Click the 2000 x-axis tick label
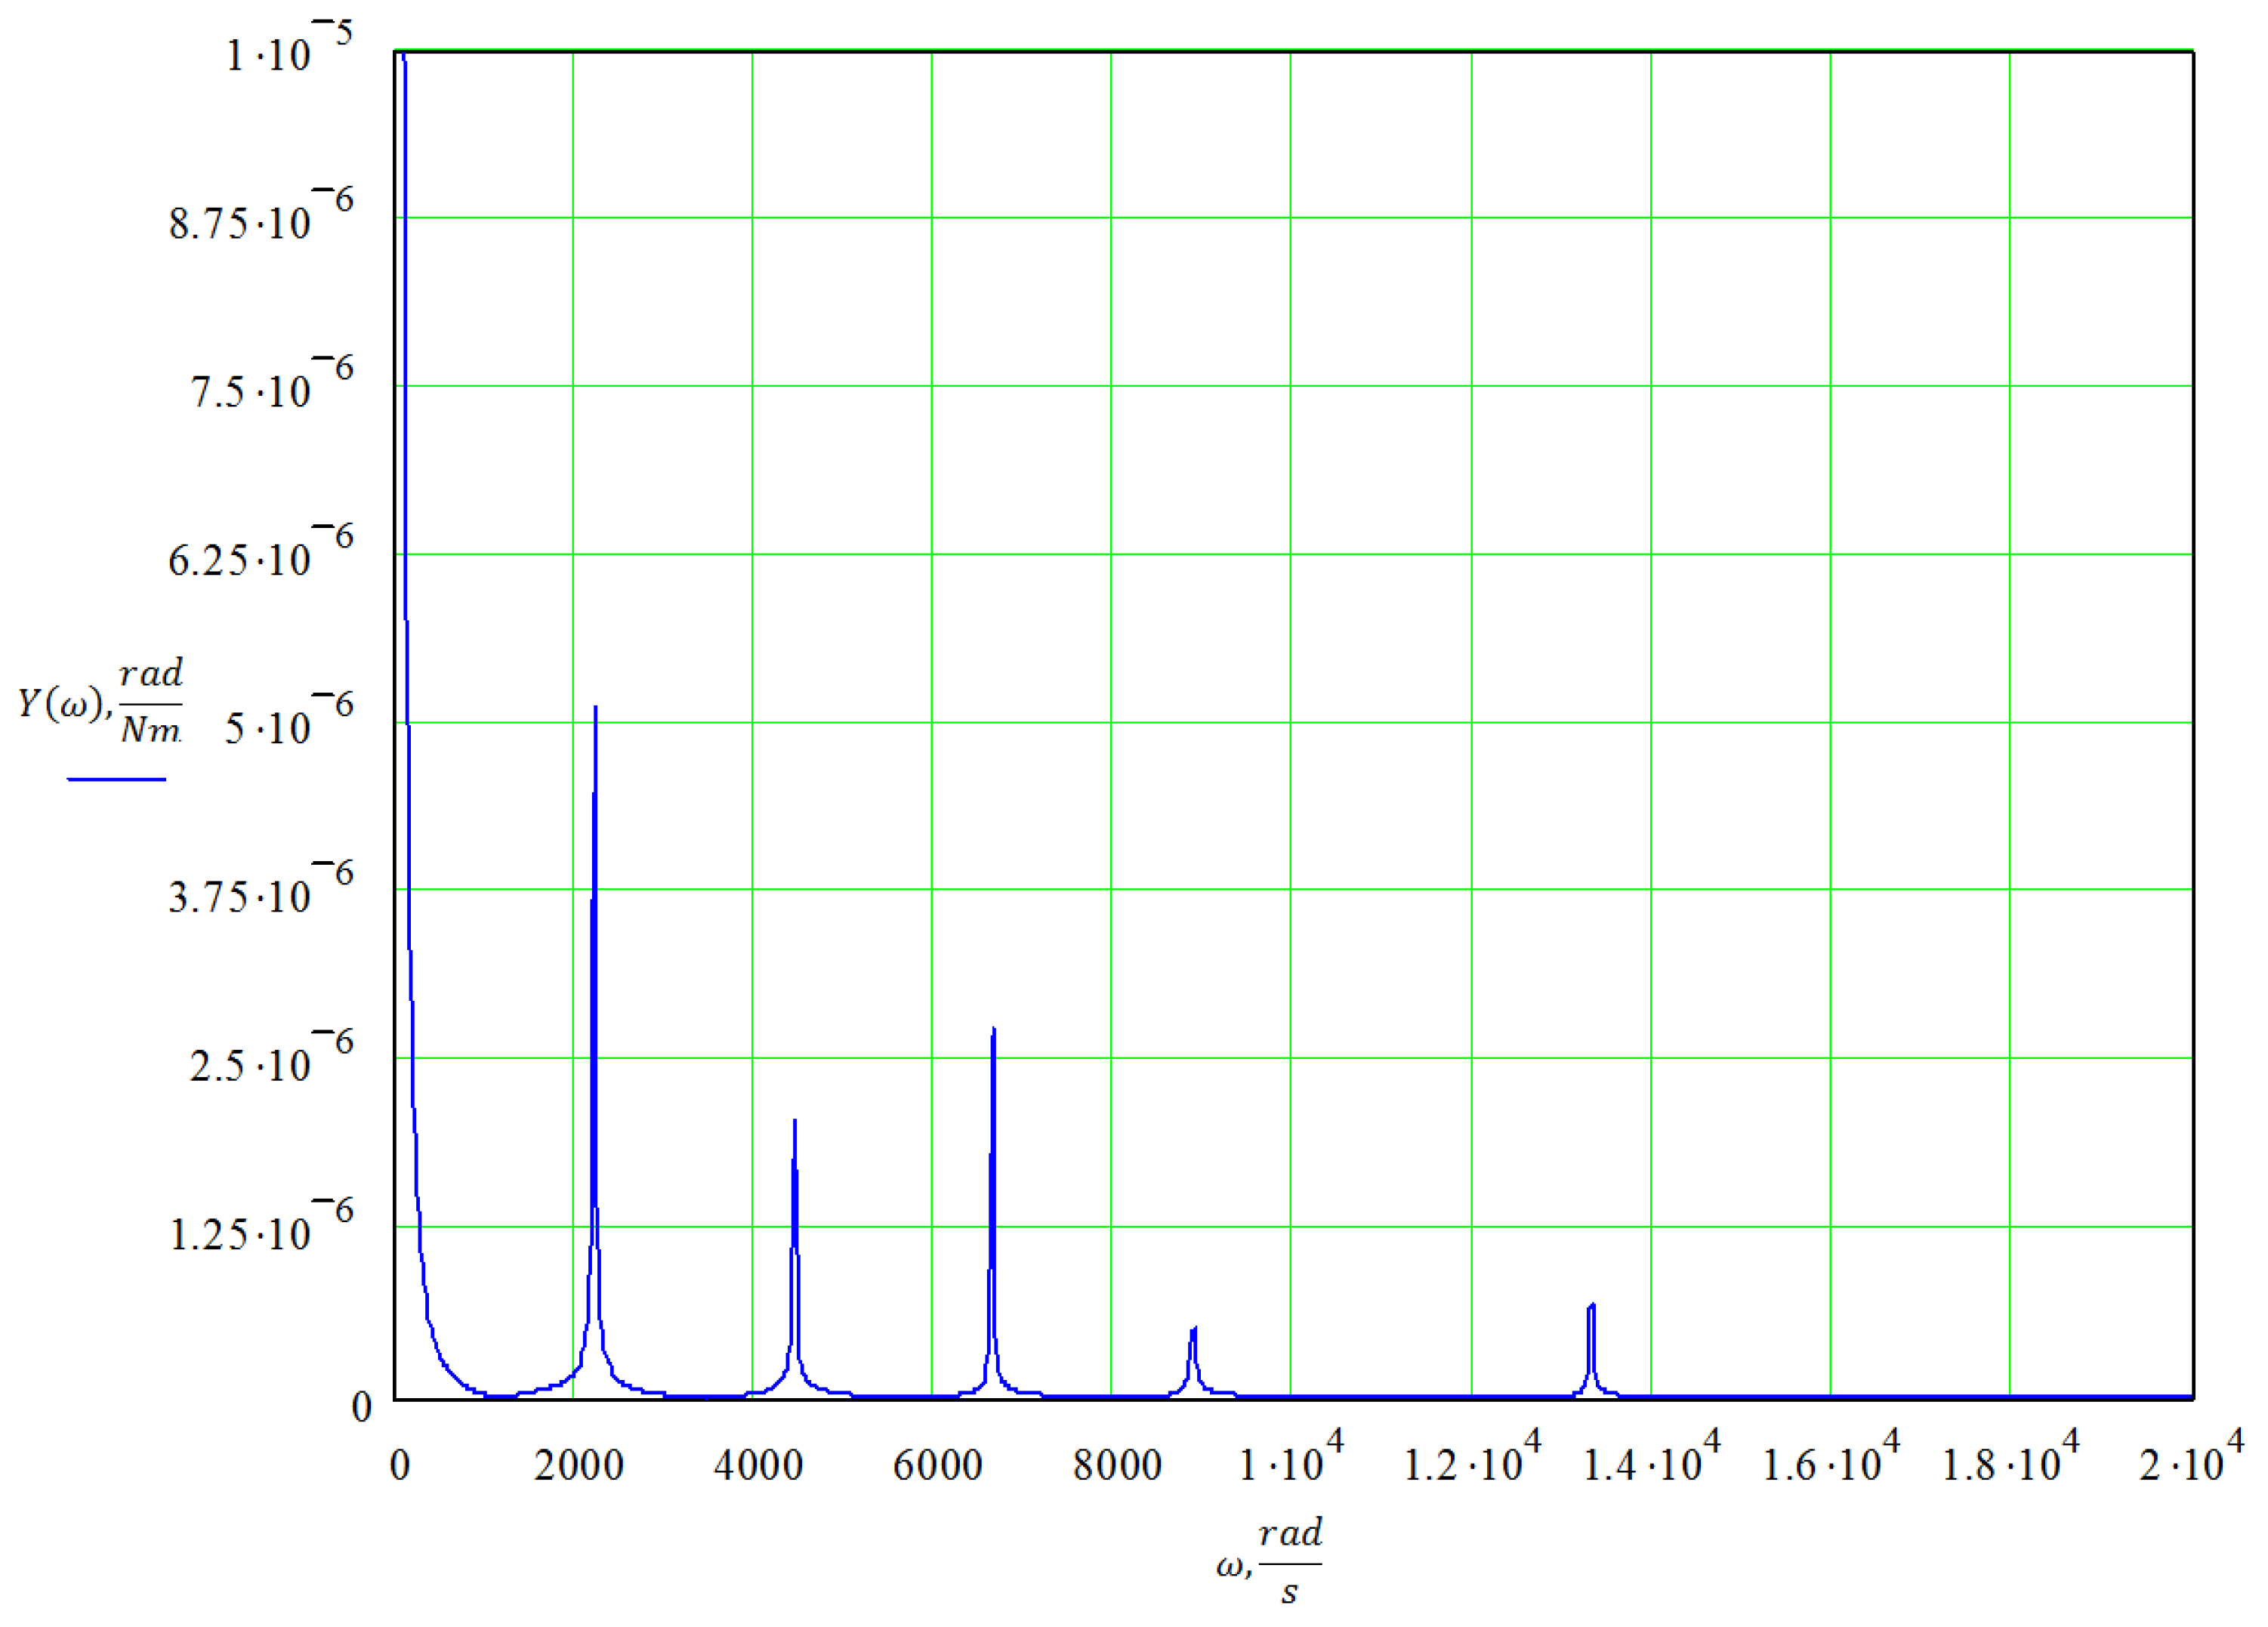The height and width of the screenshot is (1627, 2268). (578, 1466)
